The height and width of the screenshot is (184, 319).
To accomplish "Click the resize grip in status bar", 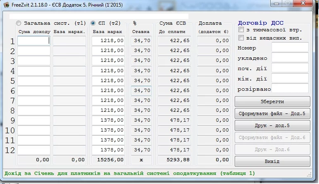I will pyautogui.click(x=309, y=175).
